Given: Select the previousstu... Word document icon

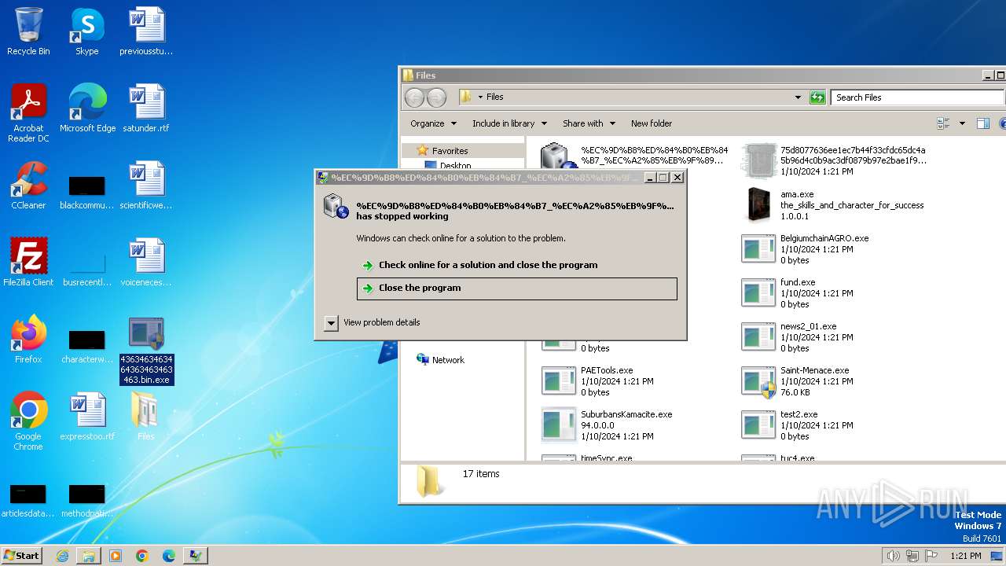Looking at the screenshot, I should 146,31.
